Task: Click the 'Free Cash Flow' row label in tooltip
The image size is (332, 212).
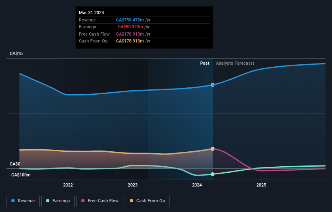Action: click(x=94, y=34)
